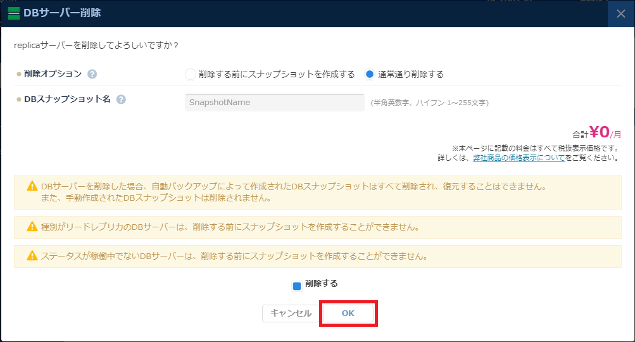Close the DBサーバー削除 dialog with X
Screen dimensions: 635x342
(x=620, y=13)
